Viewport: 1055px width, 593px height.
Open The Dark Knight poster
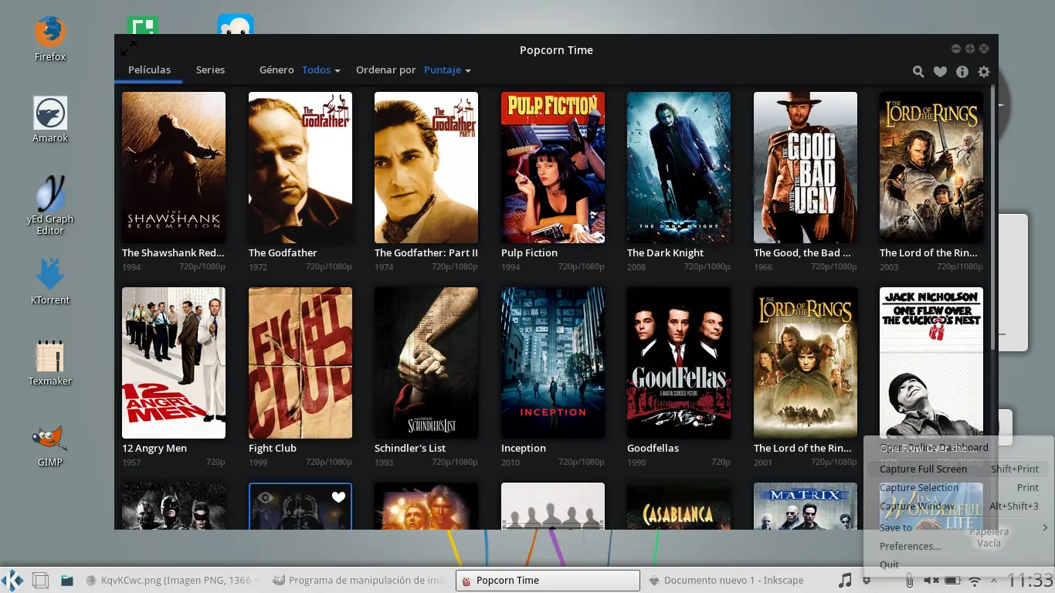pyautogui.click(x=679, y=168)
